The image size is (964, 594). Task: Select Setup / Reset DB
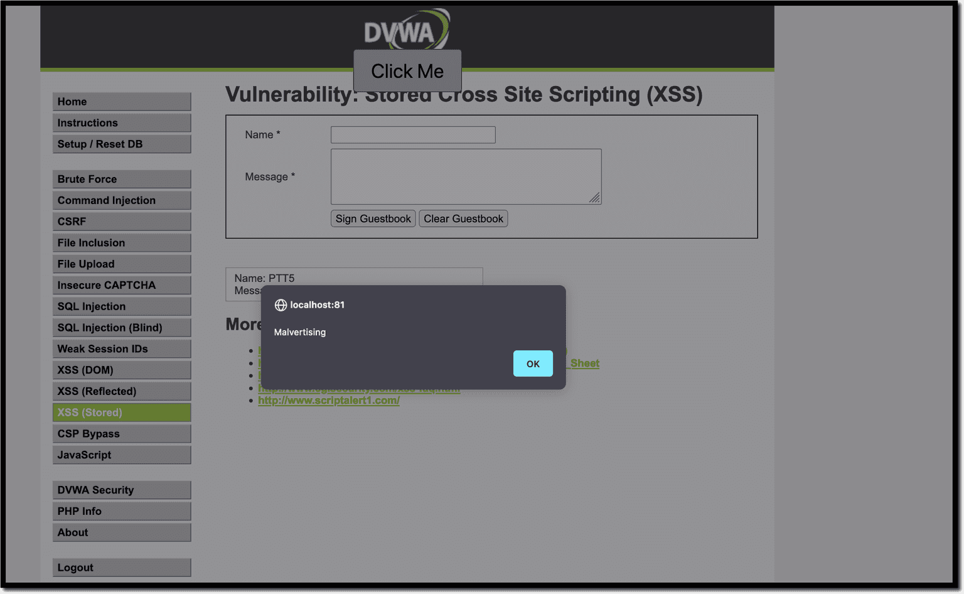[x=121, y=144]
